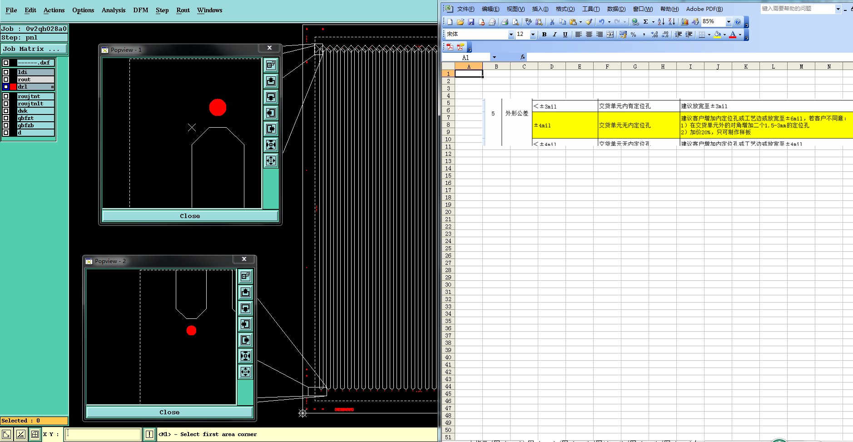Toggle Bold formatting in Excel
853x442 pixels.
[x=544, y=35]
